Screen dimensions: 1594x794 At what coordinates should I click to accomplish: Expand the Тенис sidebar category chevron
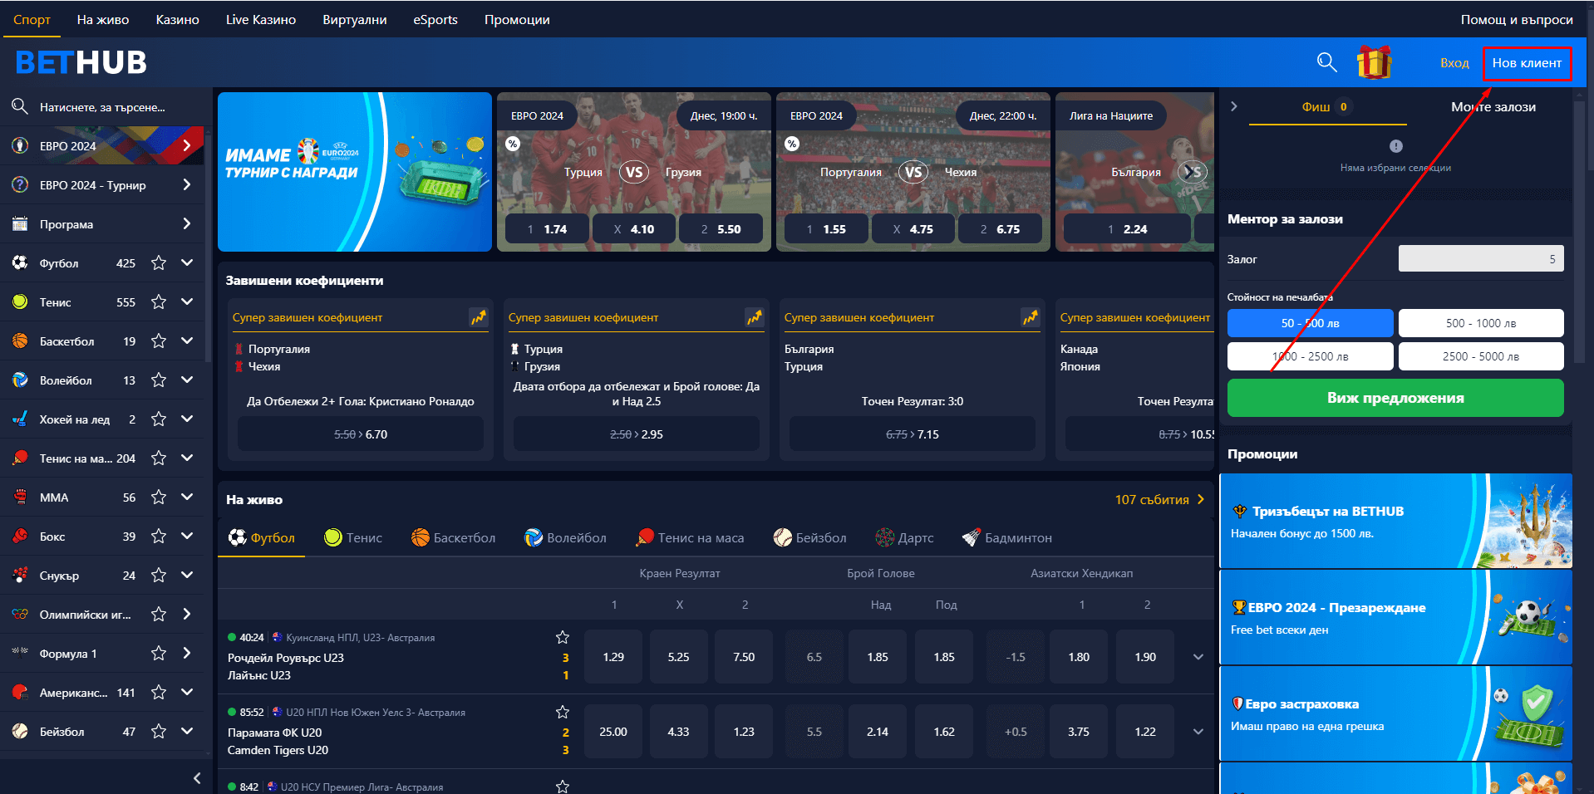[x=187, y=301]
